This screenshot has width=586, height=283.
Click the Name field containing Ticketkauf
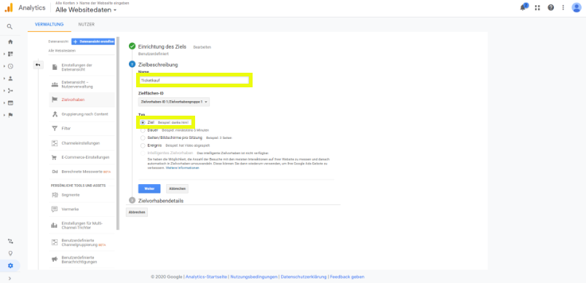click(x=194, y=80)
